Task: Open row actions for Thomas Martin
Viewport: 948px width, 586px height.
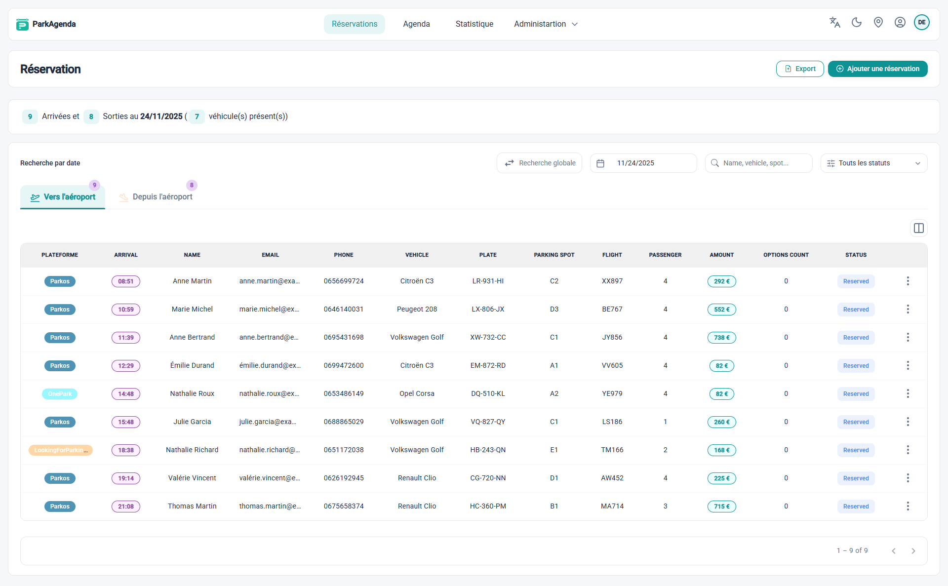Action: tap(908, 506)
